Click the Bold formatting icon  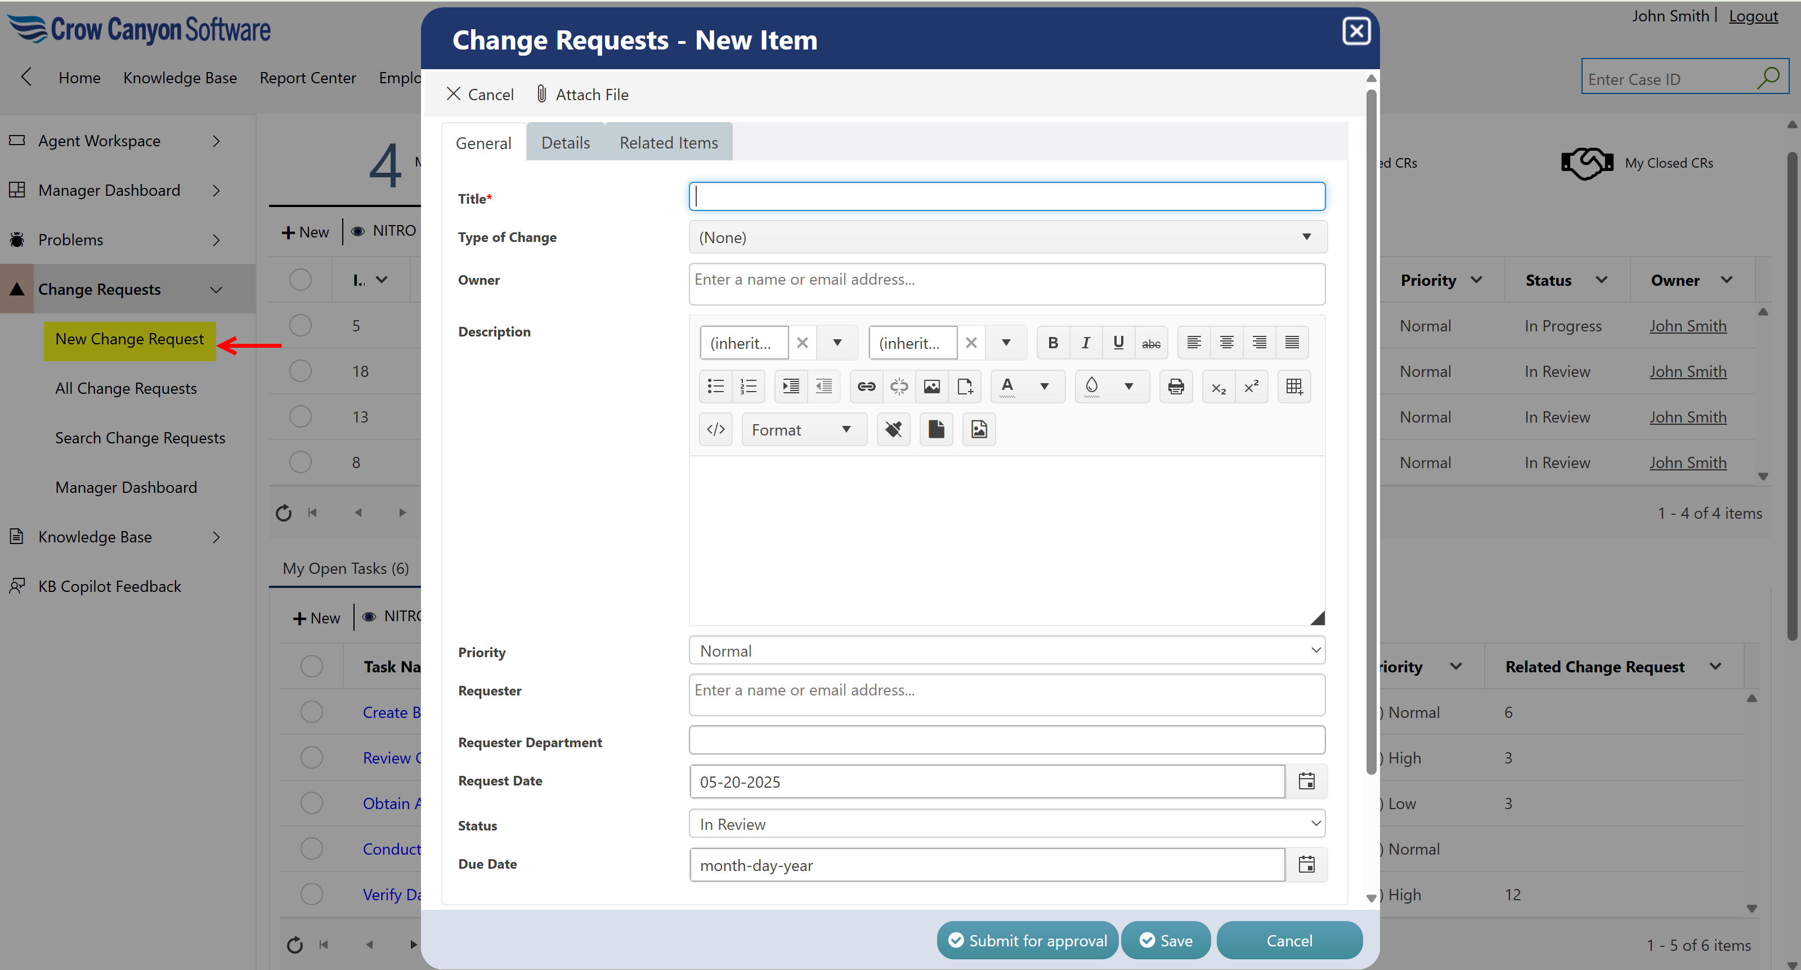tap(1053, 343)
